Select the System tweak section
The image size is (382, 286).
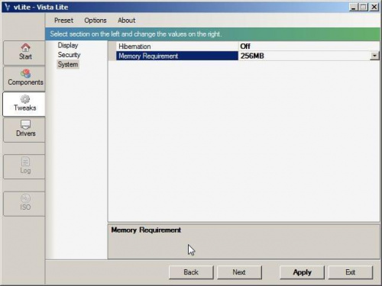point(68,64)
